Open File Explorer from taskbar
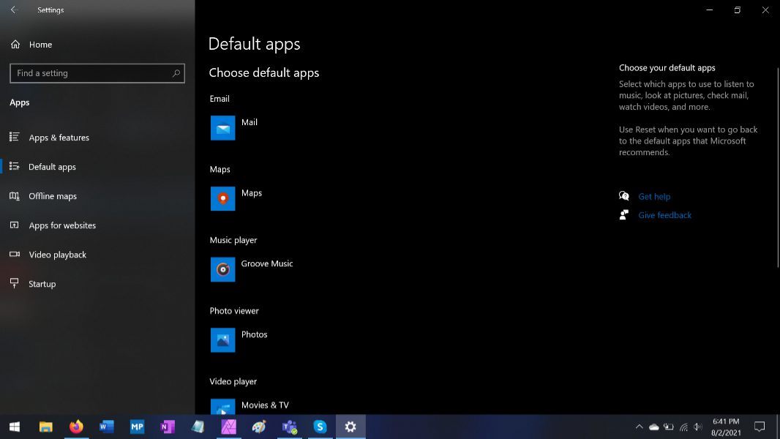This screenshot has width=780, height=439. (x=46, y=427)
